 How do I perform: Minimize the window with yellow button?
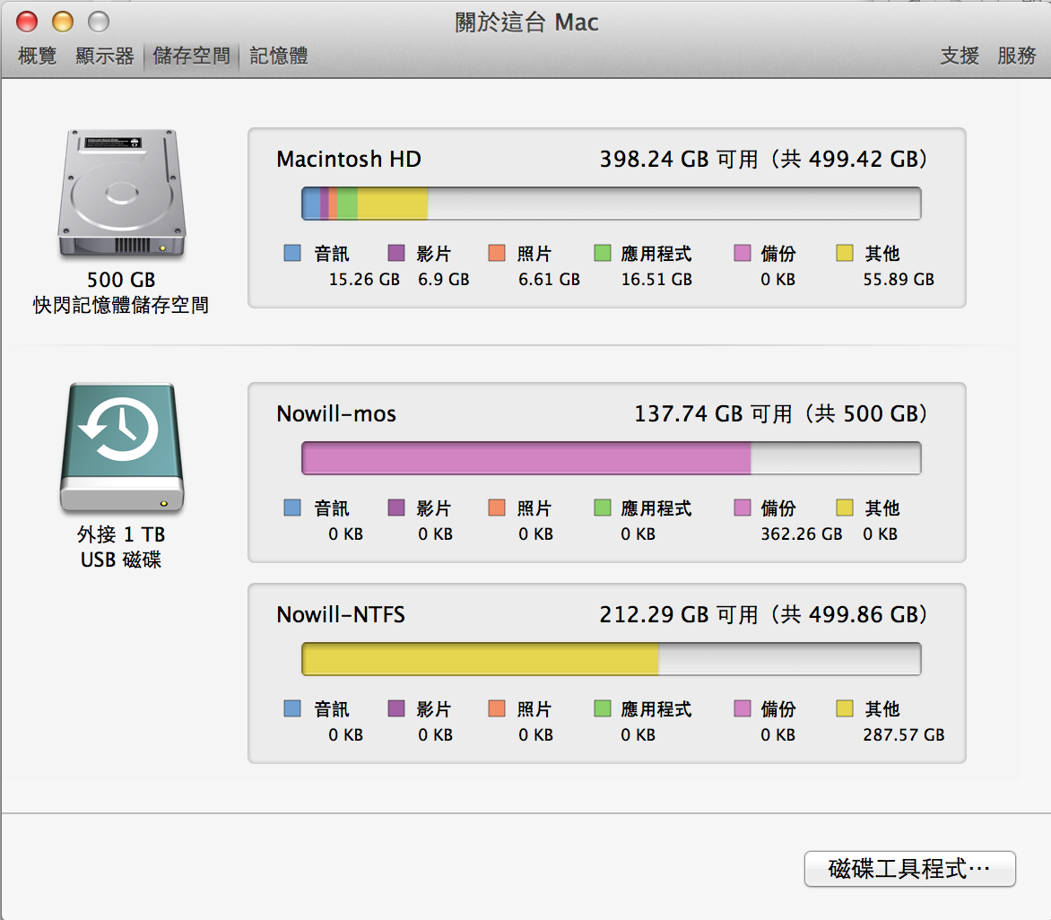click(x=63, y=22)
